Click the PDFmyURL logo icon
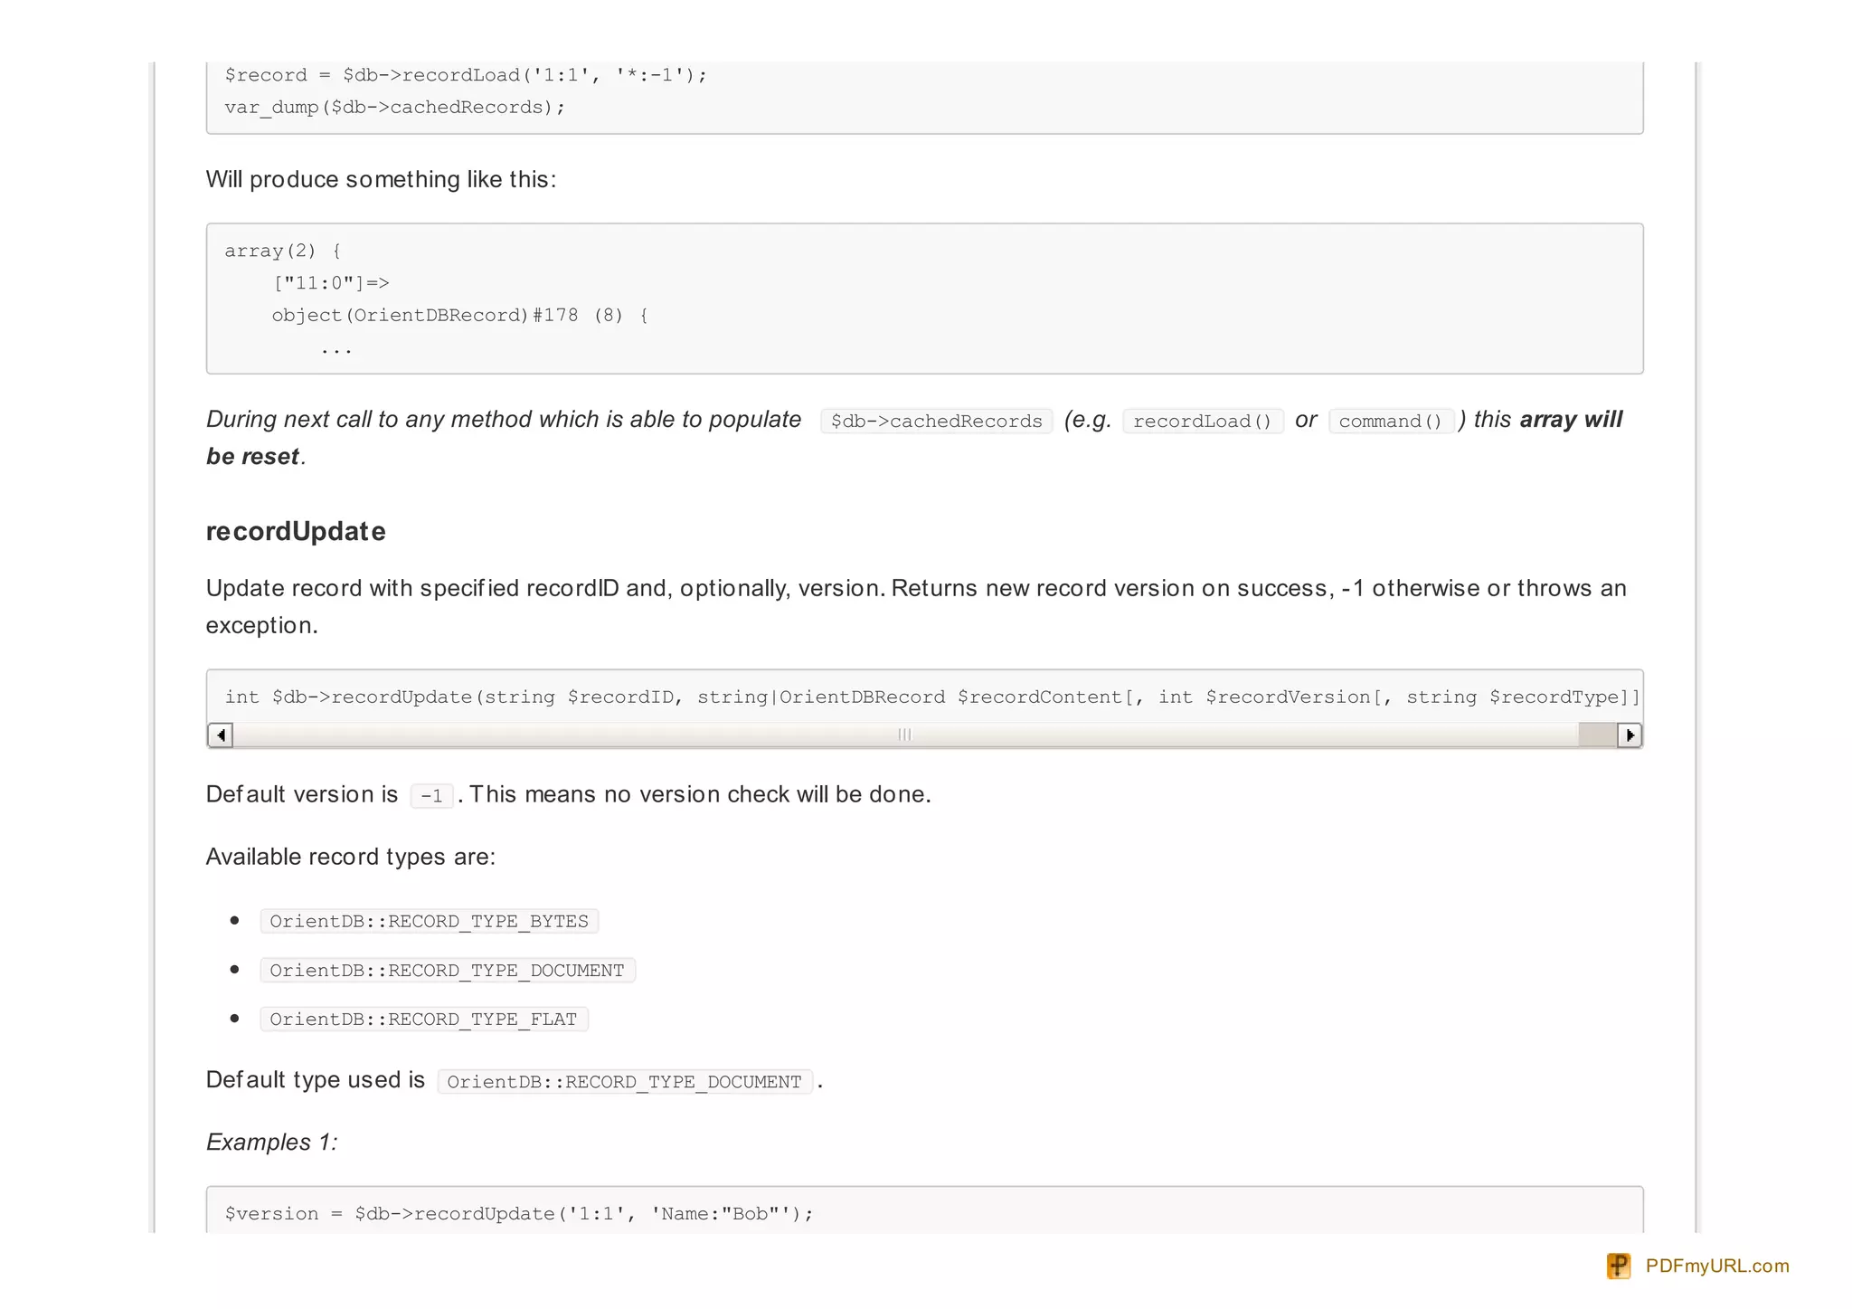 1618,1266
